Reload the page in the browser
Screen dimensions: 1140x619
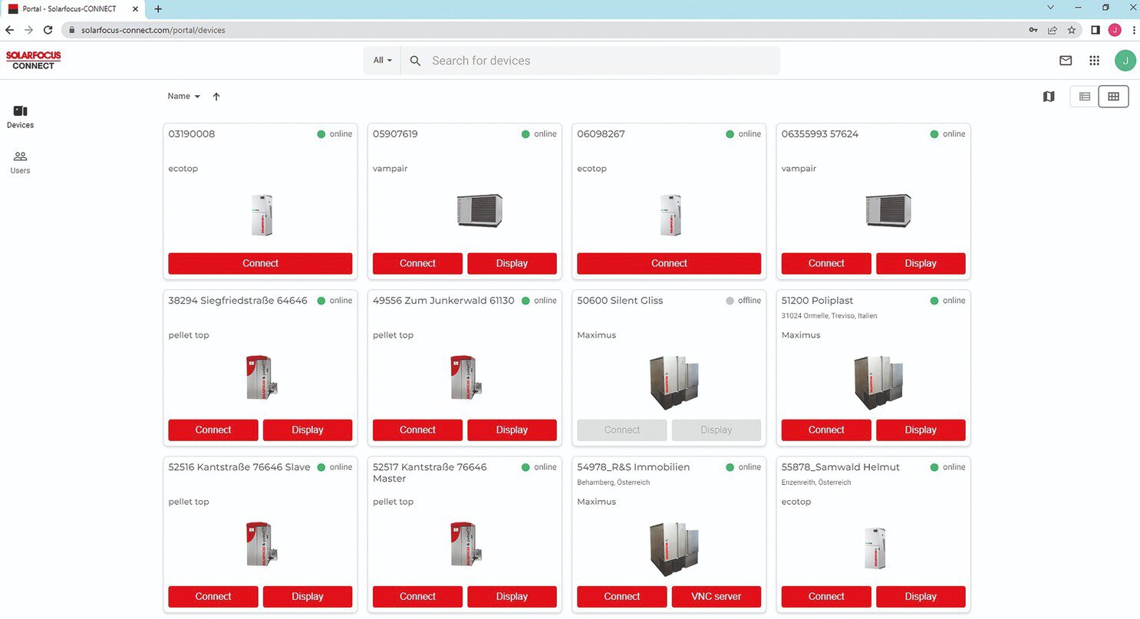pyautogui.click(x=48, y=30)
